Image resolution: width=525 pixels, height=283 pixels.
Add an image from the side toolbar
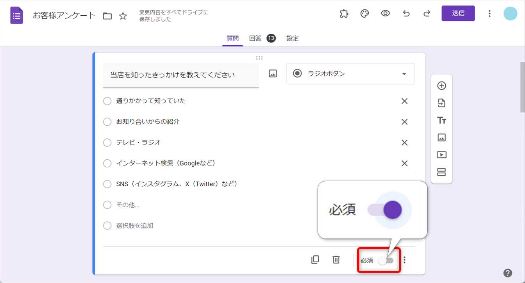pyautogui.click(x=441, y=137)
